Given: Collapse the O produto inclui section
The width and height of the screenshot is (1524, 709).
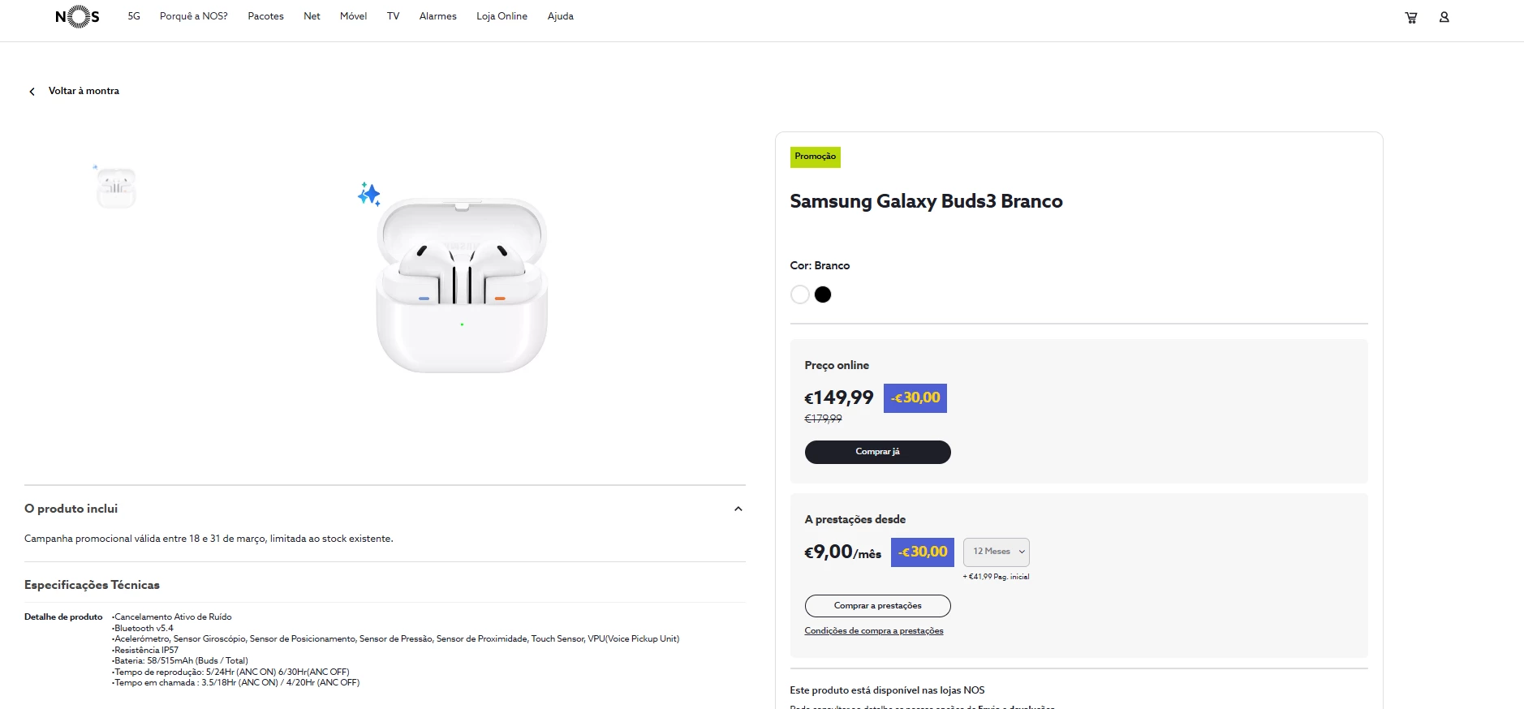Looking at the screenshot, I should pyautogui.click(x=738, y=509).
